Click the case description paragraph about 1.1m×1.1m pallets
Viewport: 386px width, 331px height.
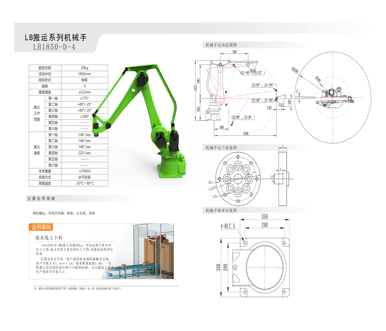(74, 265)
